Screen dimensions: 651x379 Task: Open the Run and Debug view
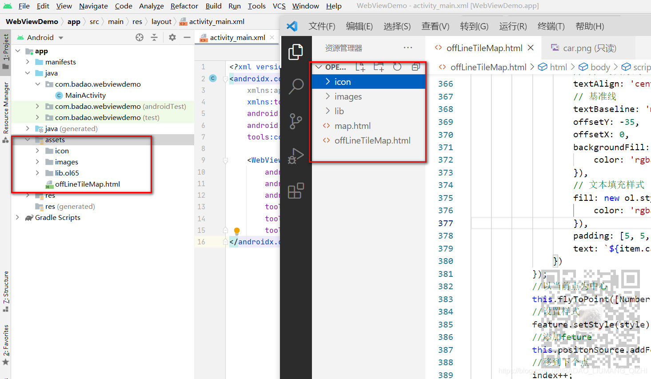click(296, 156)
